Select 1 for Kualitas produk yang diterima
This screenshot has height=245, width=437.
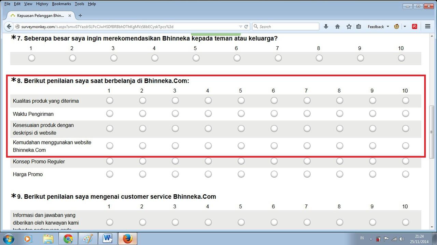(110, 100)
